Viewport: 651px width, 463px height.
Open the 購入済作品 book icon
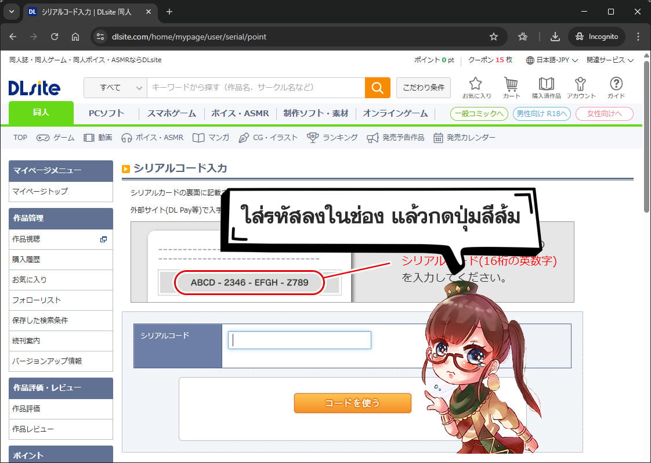547,88
